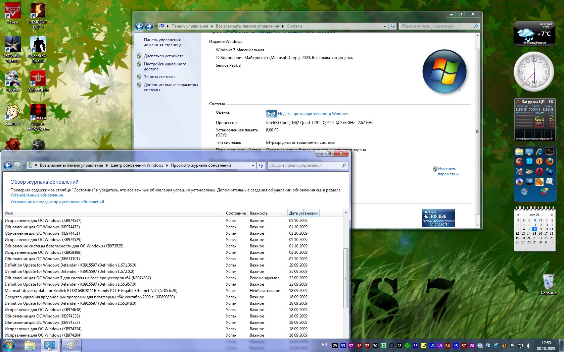Click the Все элементы панели управления breadcrumb in System window
564x352 pixels.
247,26
